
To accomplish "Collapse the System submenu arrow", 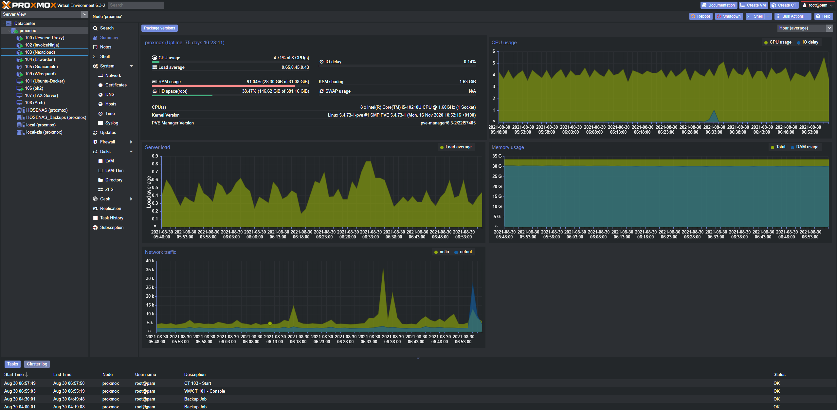I will 132,66.
